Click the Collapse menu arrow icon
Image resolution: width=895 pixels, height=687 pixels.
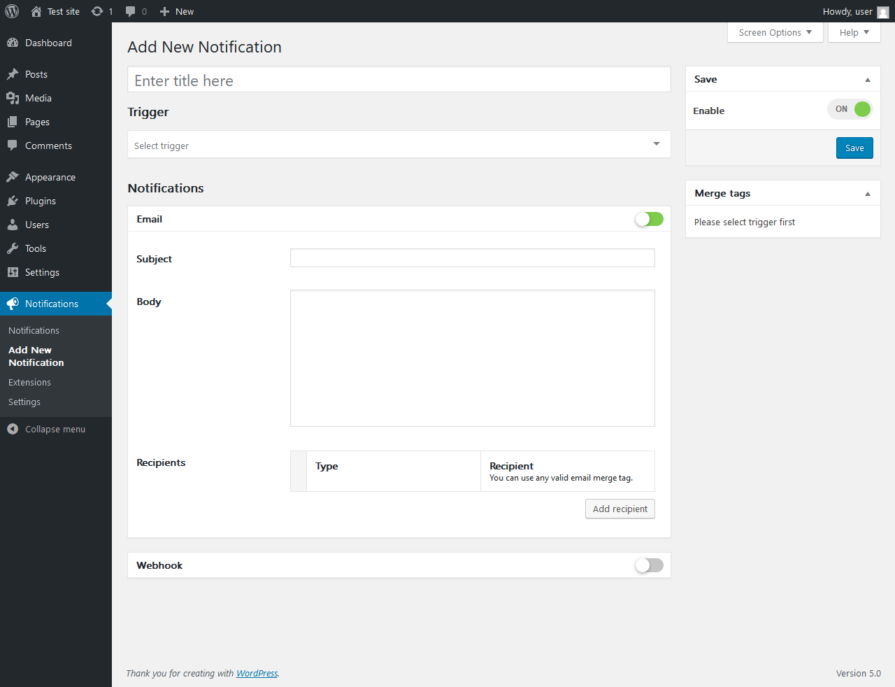[x=13, y=429]
